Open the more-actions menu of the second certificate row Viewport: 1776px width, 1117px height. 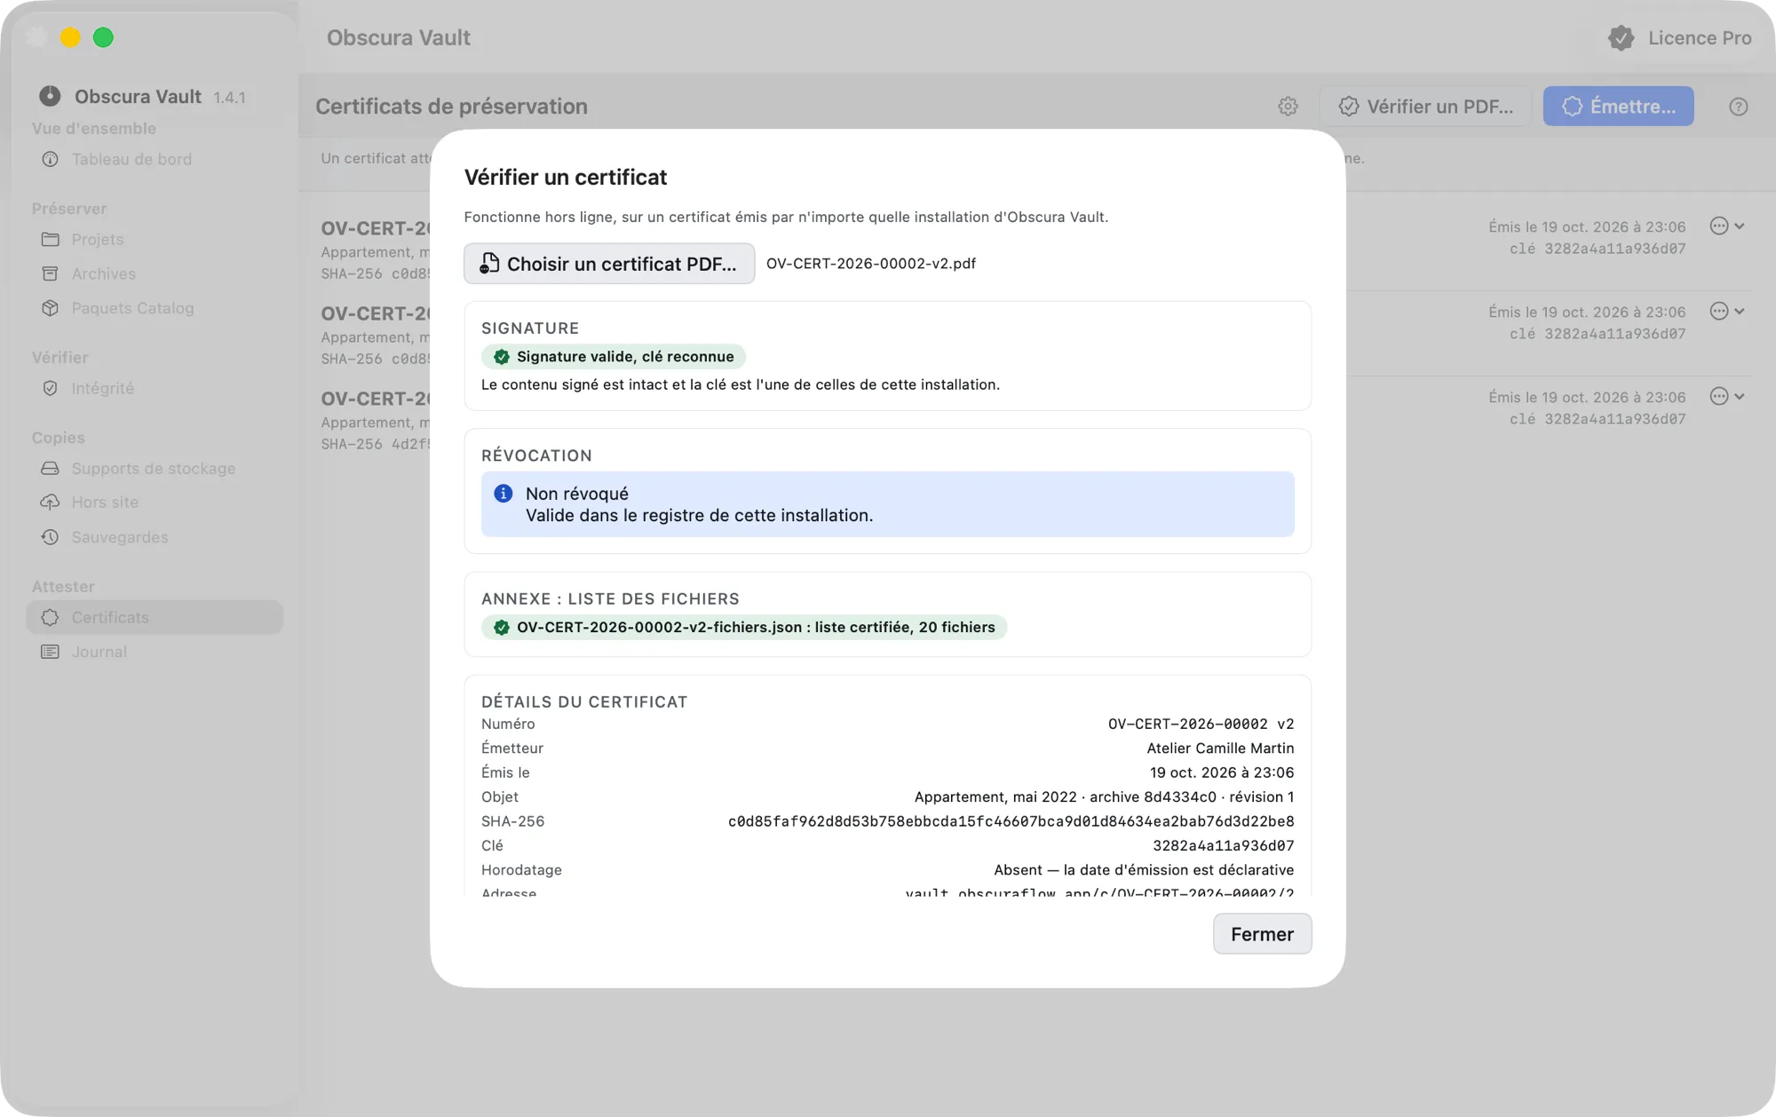(x=1727, y=312)
